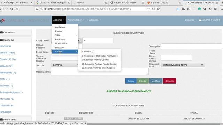Select Anulación in Acciones menu
Image resolution: width=223 pixels, height=125 pixels.
[x=65, y=27]
